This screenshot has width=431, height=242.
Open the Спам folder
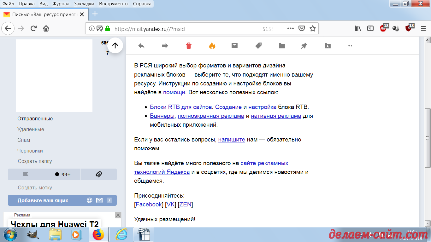(24, 140)
